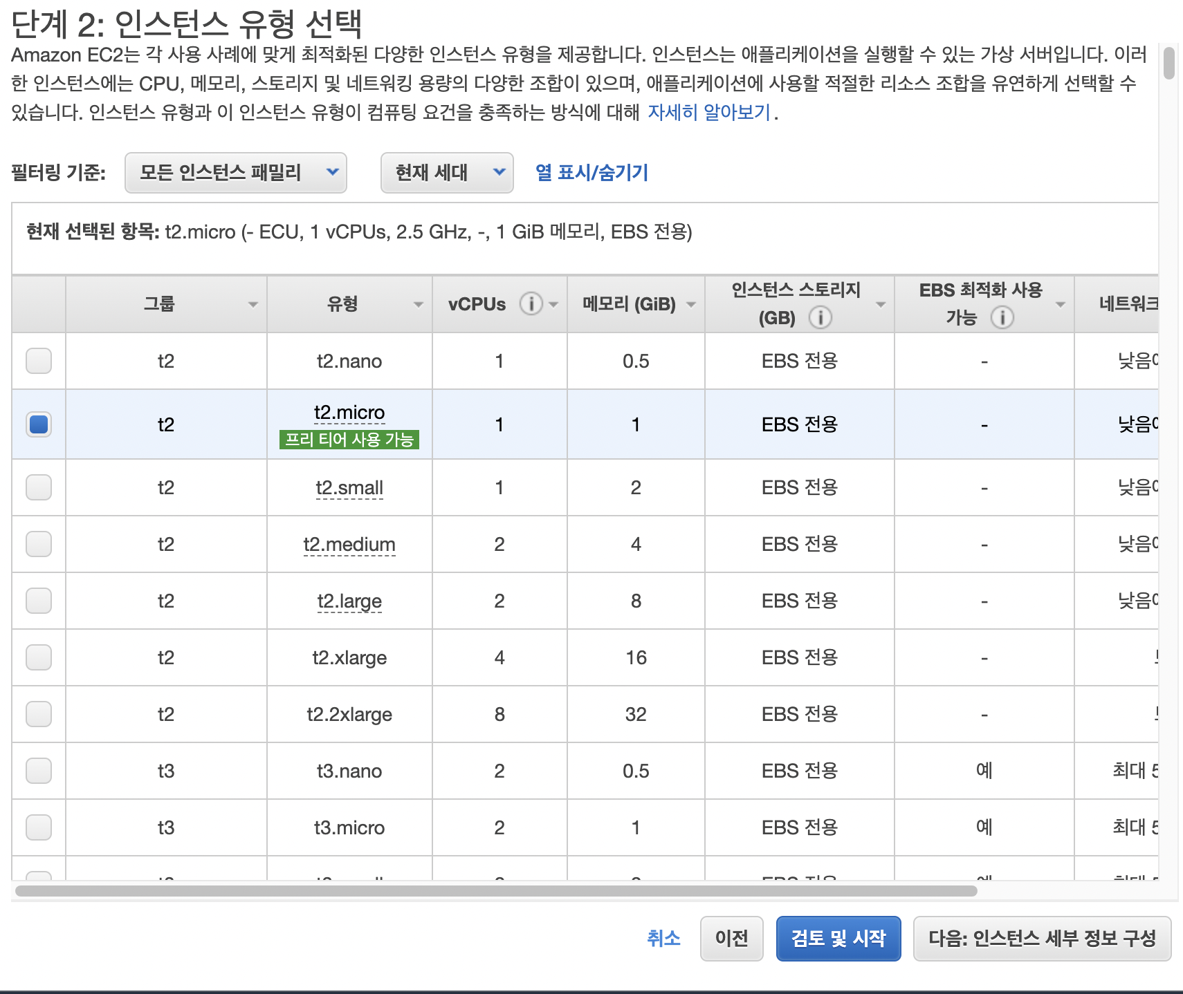Select the t2.nano row checkbox

click(x=39, y=360)
